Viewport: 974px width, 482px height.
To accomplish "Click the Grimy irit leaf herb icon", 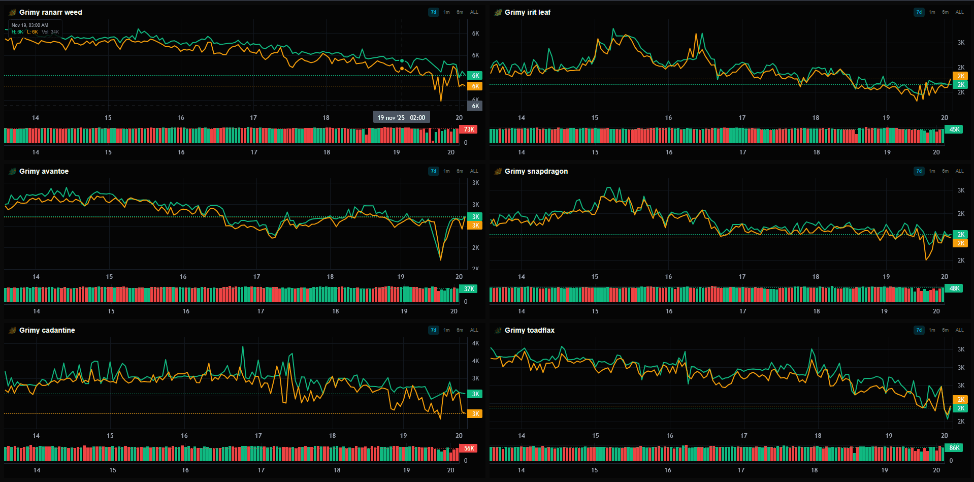I will coord(497,12).
